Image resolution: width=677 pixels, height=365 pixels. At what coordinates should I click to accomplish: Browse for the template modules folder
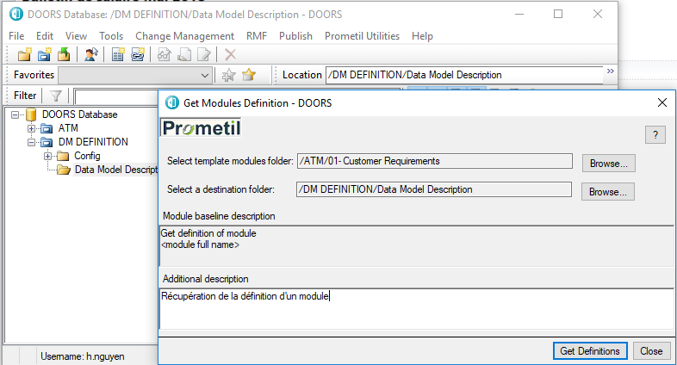[x=608, y=164]
